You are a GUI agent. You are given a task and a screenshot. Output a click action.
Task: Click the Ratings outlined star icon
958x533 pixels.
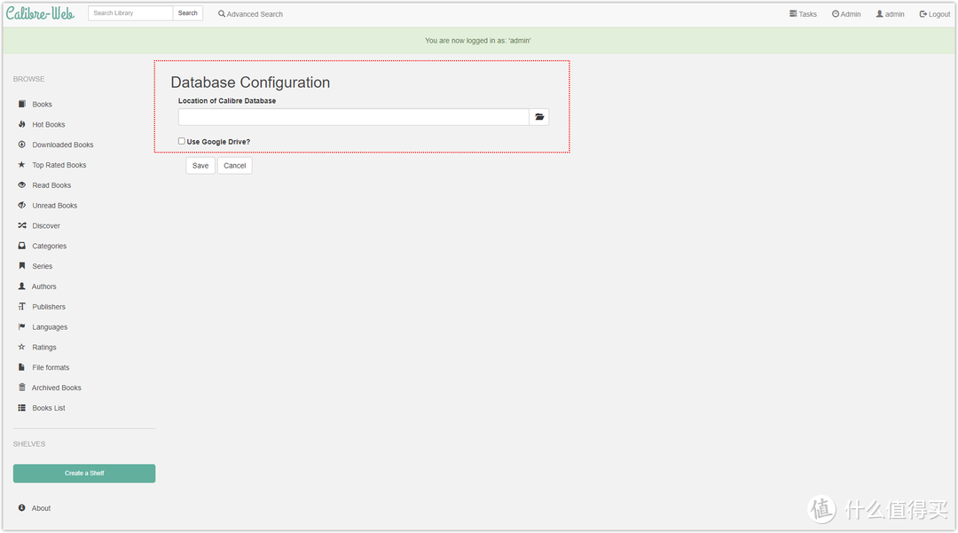22,347
